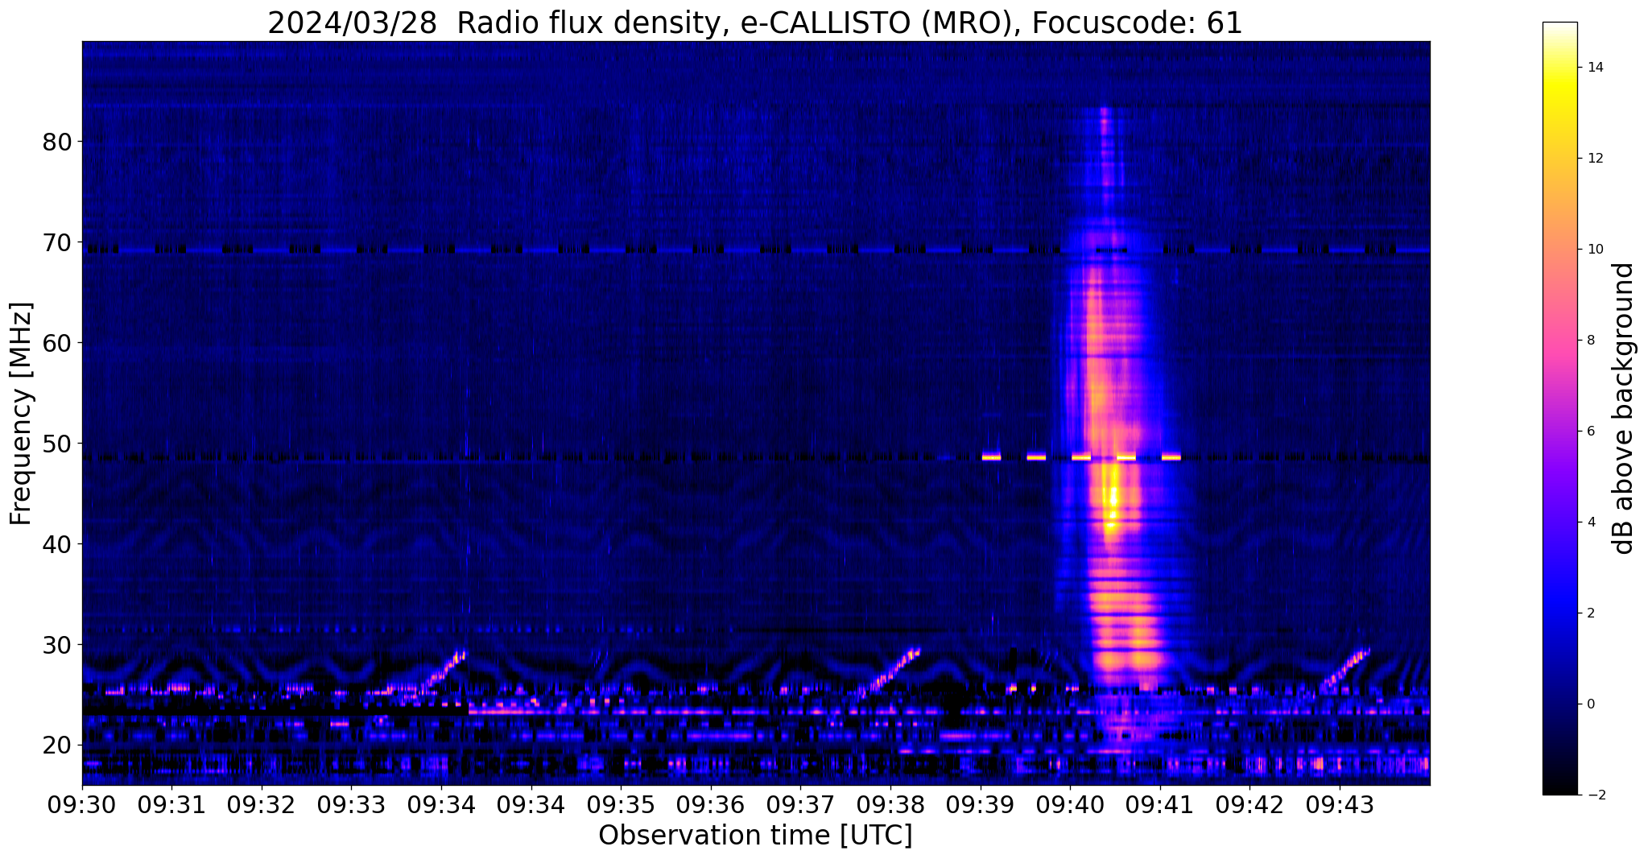This screenshot has height=859, width=1648.
Task: Click the colorbar tick label 0
Action: (x=1591, y=704)
